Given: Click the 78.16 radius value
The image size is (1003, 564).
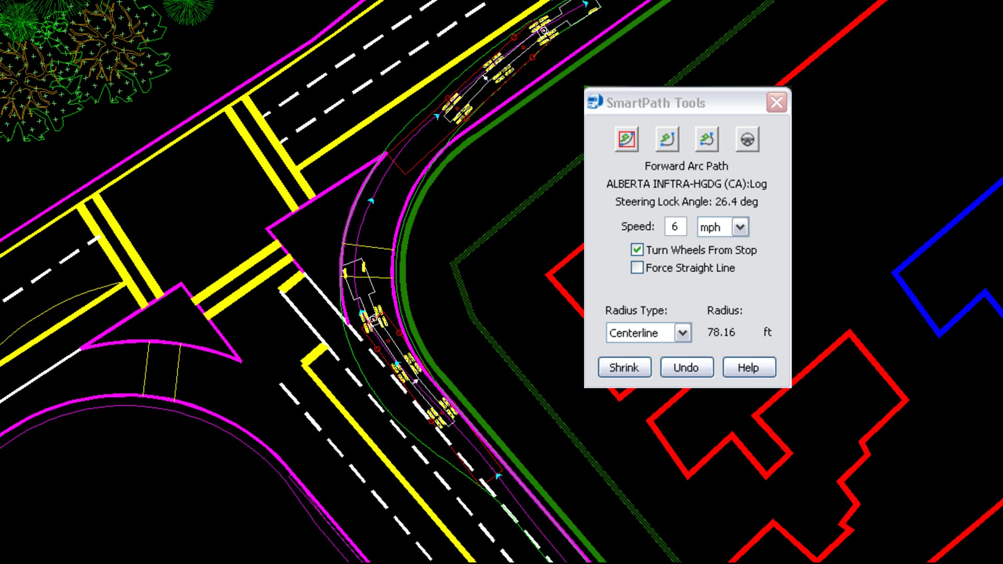Looking at the screenshot, I should [721, 332].
